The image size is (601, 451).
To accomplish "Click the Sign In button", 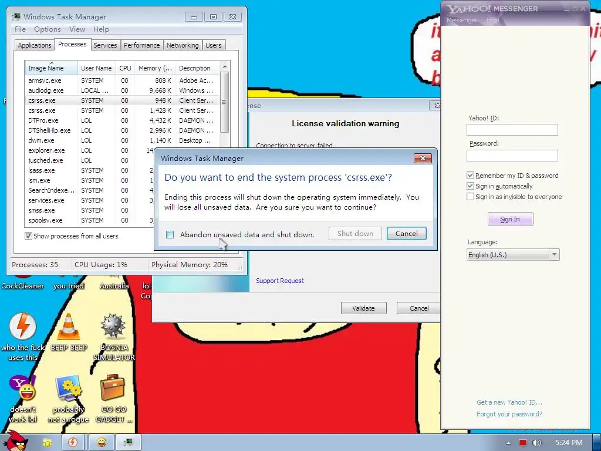I will coord(510,219).
